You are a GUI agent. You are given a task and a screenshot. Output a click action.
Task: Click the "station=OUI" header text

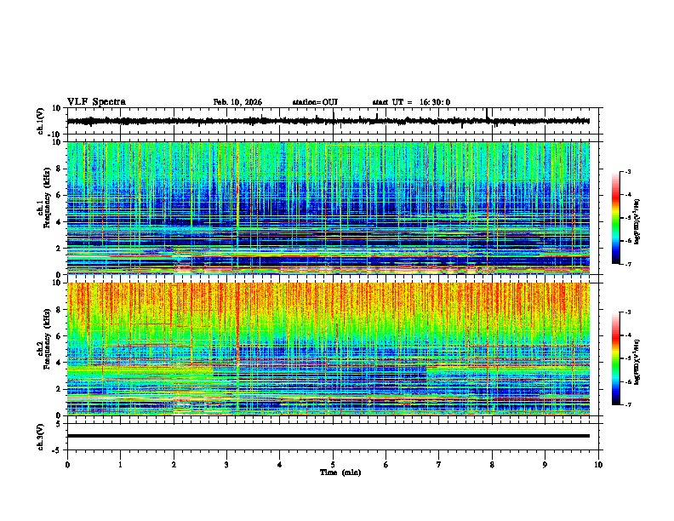pos(315,102)
